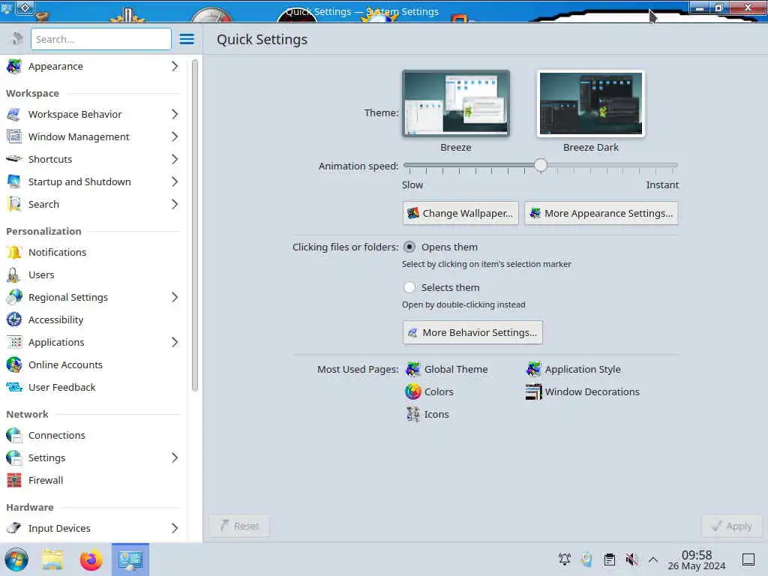
Task: Click the Applications grid icon
Action: click(x=14, y=342)
